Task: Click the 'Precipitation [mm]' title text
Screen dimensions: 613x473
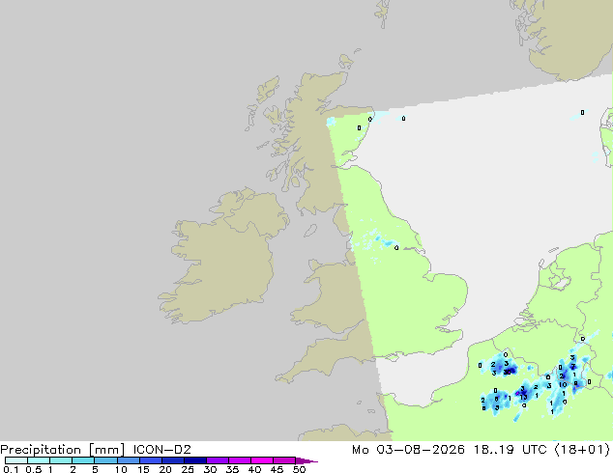Action: 63,450
